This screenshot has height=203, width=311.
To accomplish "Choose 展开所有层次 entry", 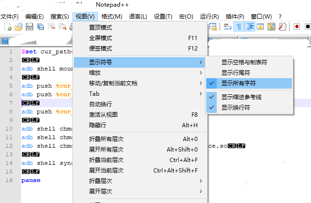I will 140,150.
